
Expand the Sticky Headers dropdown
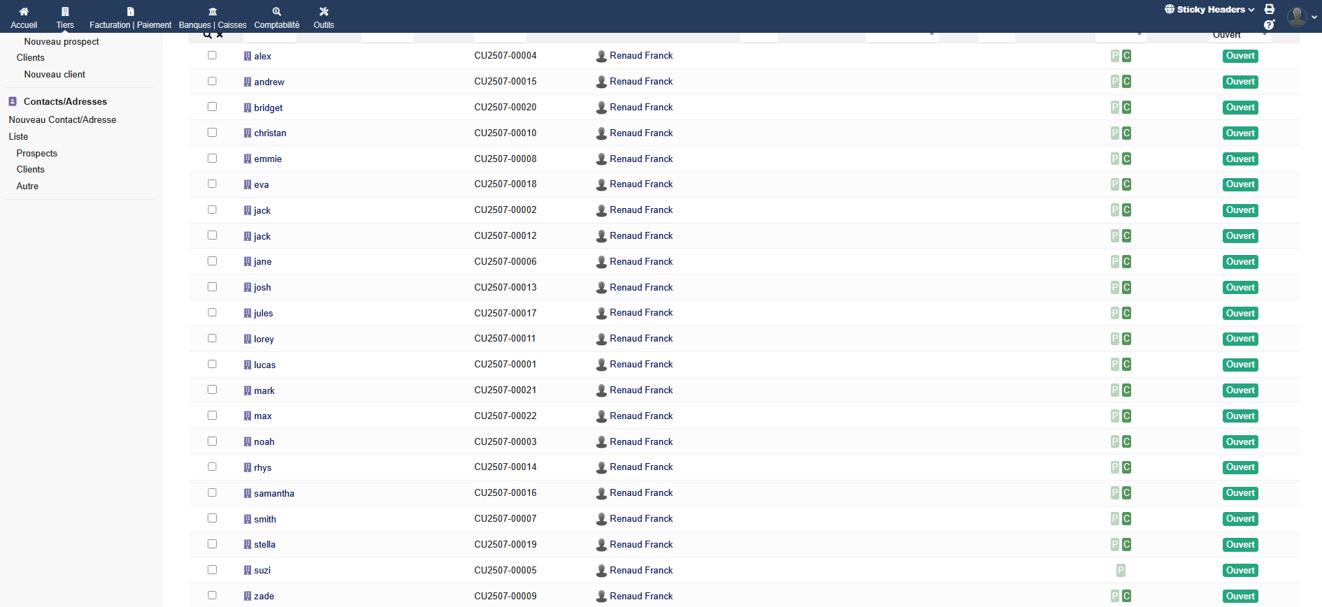(1209, 9)
